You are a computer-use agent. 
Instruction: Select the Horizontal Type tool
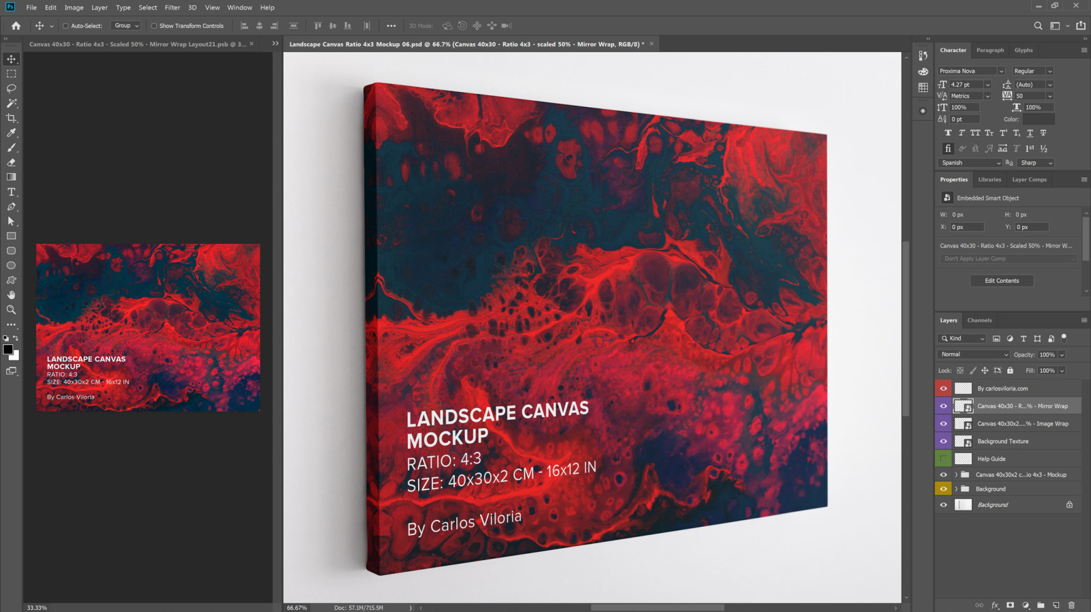point(12,192)
